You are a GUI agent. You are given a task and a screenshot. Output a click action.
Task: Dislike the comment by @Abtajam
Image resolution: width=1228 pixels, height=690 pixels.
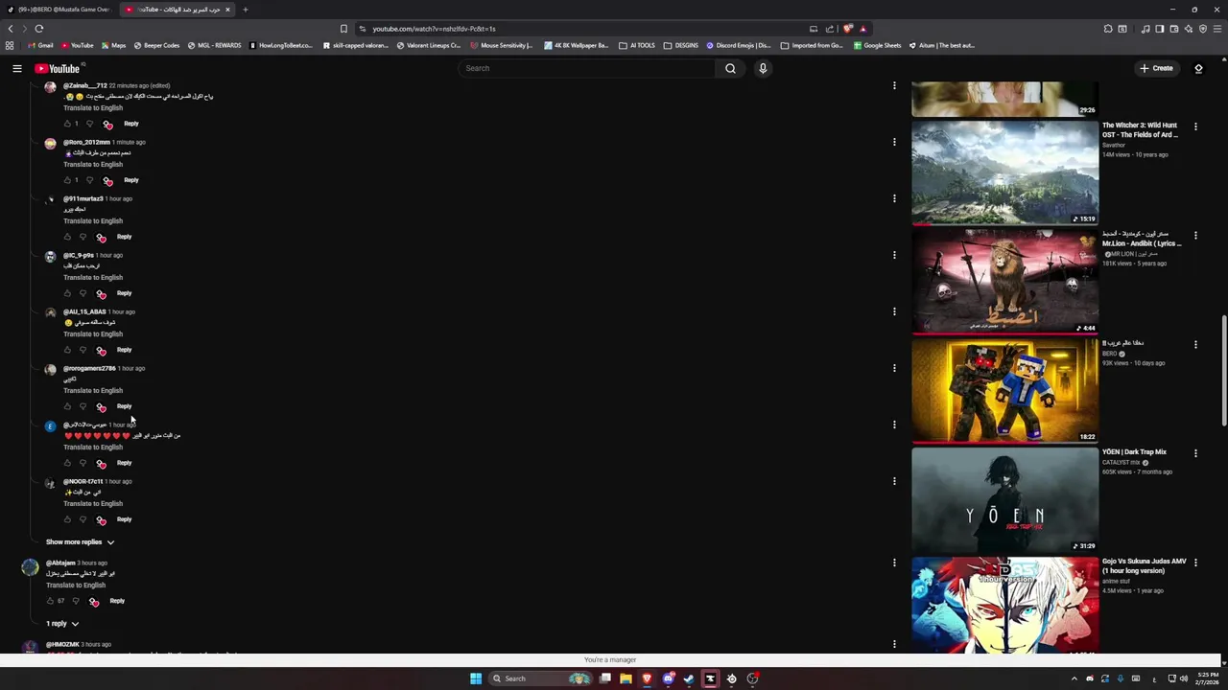click(x=76, y=601)
